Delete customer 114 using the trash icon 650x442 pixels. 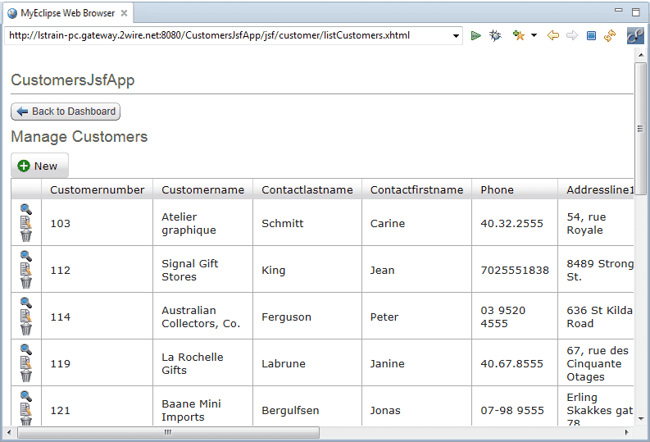click(26, 330)
